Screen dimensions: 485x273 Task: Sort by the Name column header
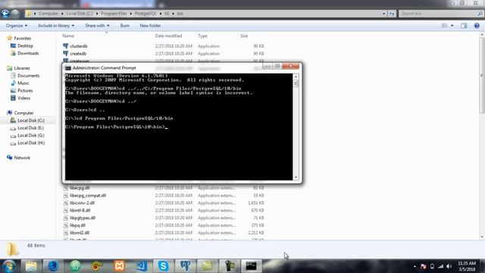pos(68,36)
